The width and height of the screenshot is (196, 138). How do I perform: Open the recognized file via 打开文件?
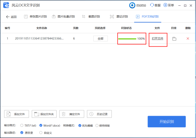coord(157,39)
